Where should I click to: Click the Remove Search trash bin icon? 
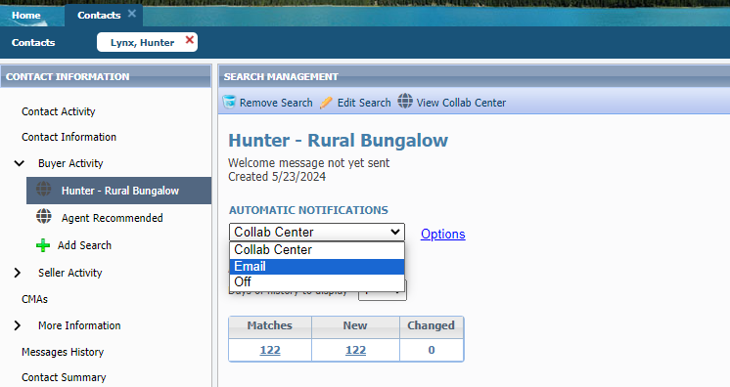pyautogui.click(x=229, y=102)
